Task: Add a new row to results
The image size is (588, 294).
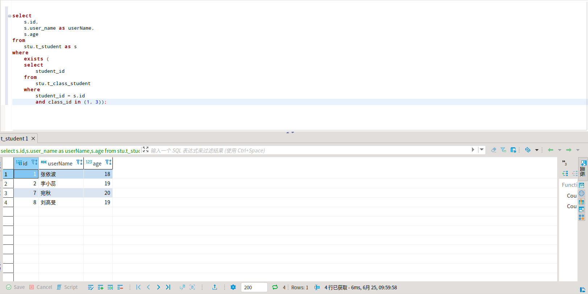Action: coord(100,287)
